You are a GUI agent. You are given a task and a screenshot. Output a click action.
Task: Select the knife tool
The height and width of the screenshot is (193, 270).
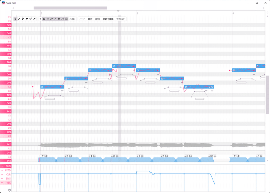pyautogui.click(x=34, y=19)
